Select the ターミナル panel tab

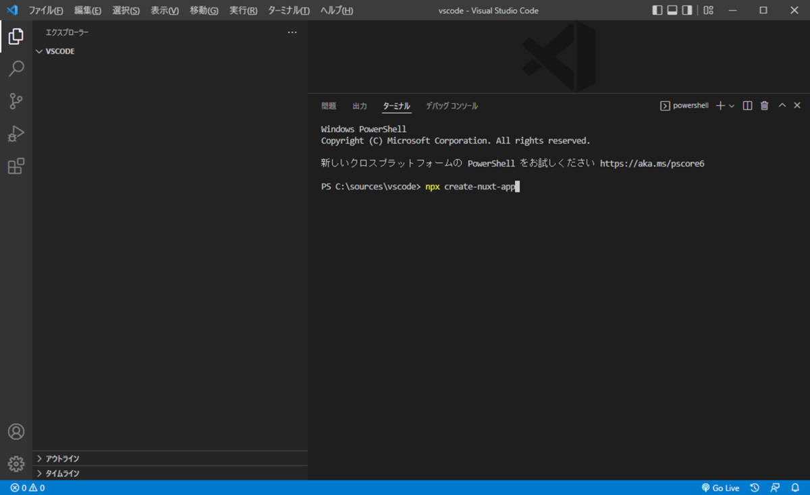point(397,106)
